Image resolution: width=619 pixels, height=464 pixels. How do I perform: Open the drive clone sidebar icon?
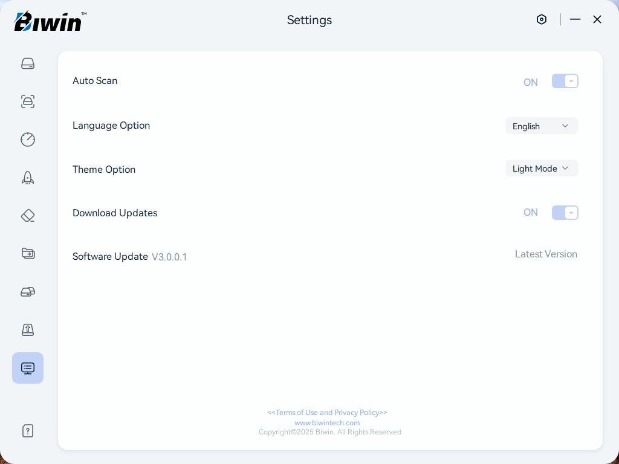[28, 292]
